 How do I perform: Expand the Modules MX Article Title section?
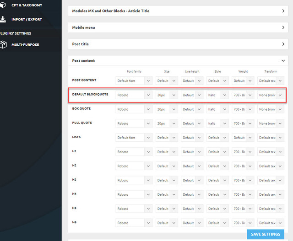pyautogui.click(x=178, y=11)
